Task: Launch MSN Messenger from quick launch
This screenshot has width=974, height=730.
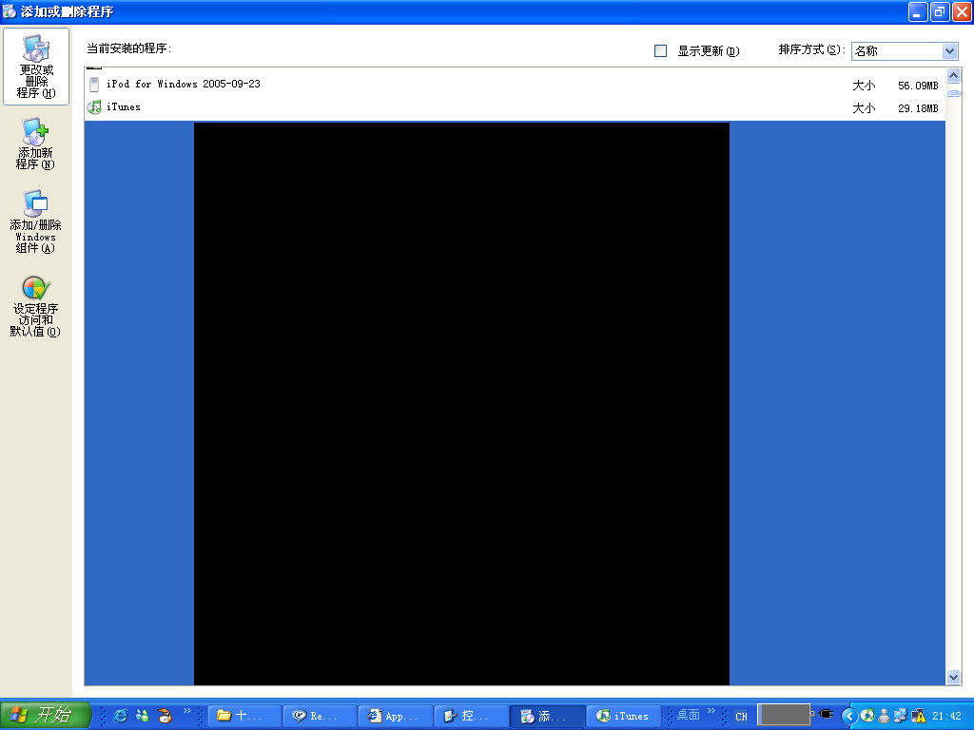Action: [x=143, y=716]
